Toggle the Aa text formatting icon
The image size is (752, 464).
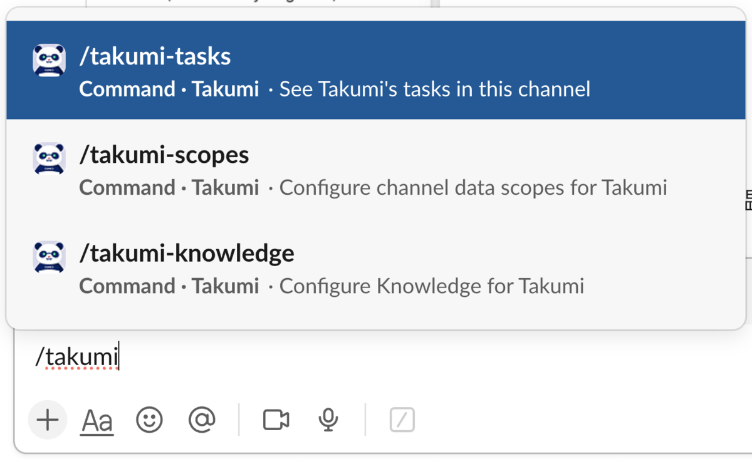tap(97, 421)
